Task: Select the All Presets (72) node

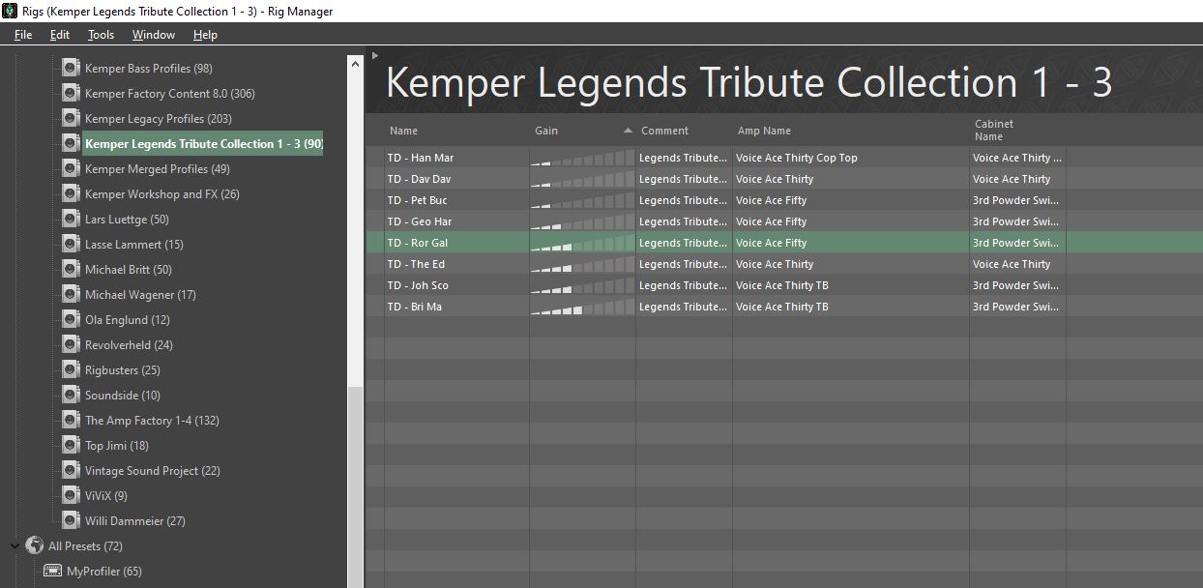Action: 85,546
